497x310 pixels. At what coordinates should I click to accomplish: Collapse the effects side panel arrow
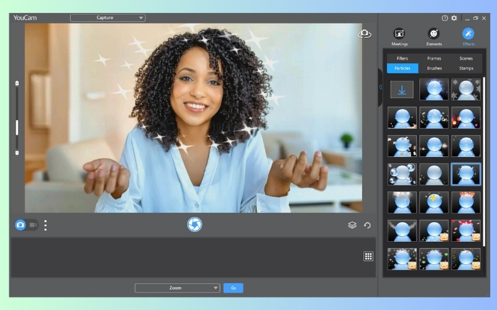[380, 87]
